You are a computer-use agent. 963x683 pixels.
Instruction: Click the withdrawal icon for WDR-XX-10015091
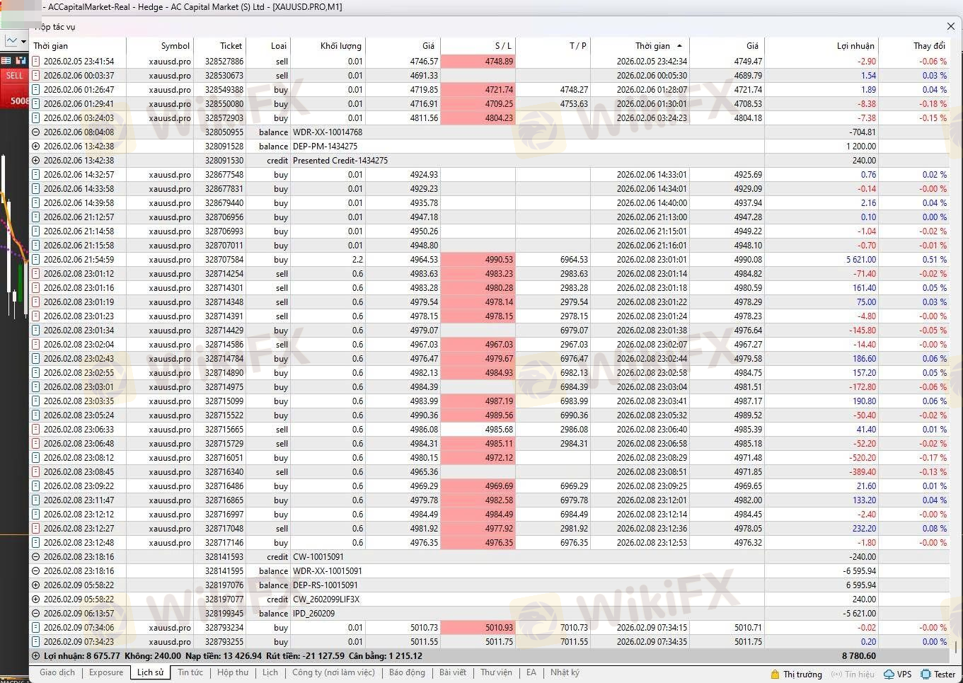[x=36, y=571]
